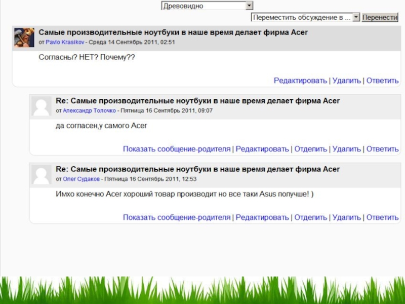Click the date 'Среда 14 Сентябрь 2011, 02:51'

[x=132, y=42]
